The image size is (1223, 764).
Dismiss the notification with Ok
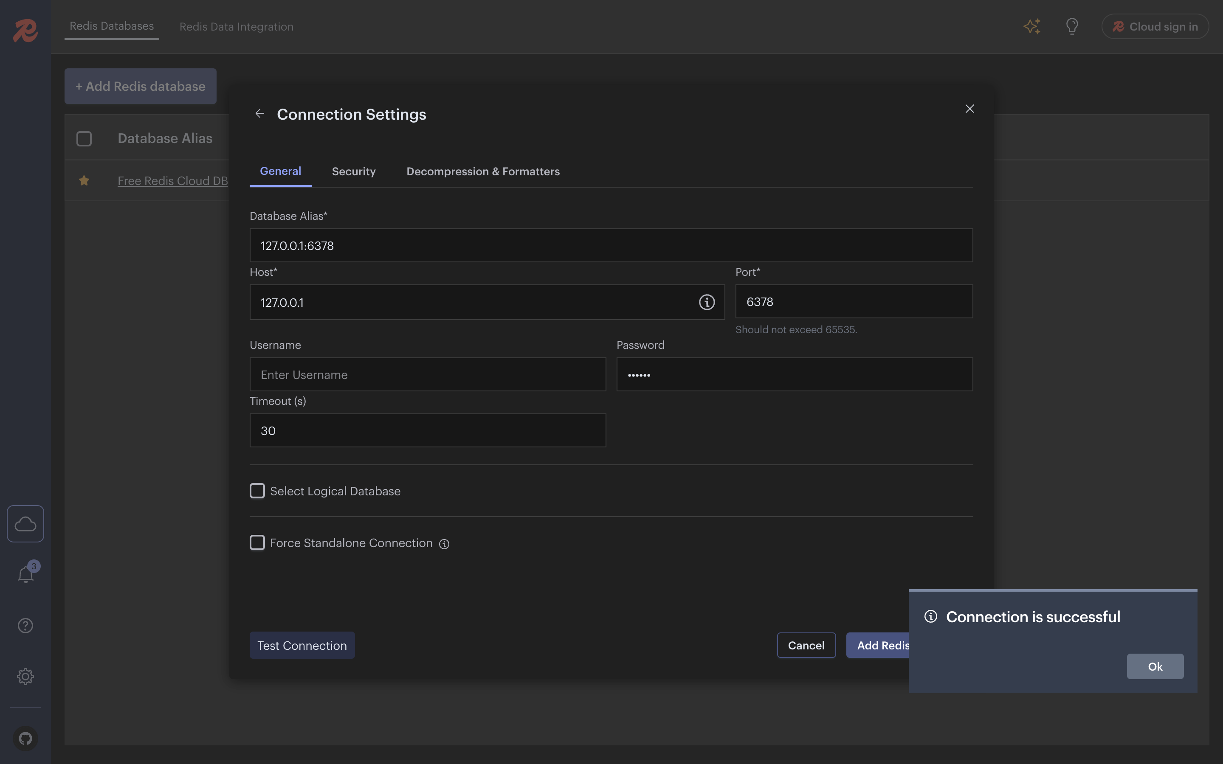click(1155, 666)
